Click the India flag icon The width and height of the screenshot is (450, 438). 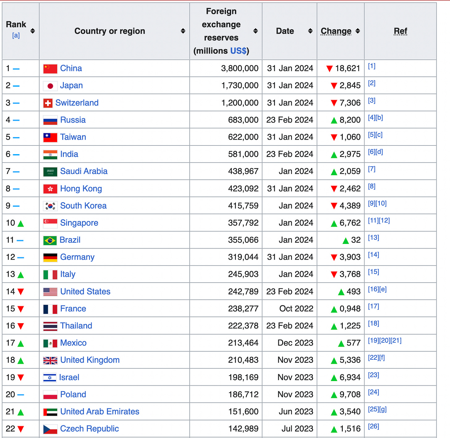[50, 154]
